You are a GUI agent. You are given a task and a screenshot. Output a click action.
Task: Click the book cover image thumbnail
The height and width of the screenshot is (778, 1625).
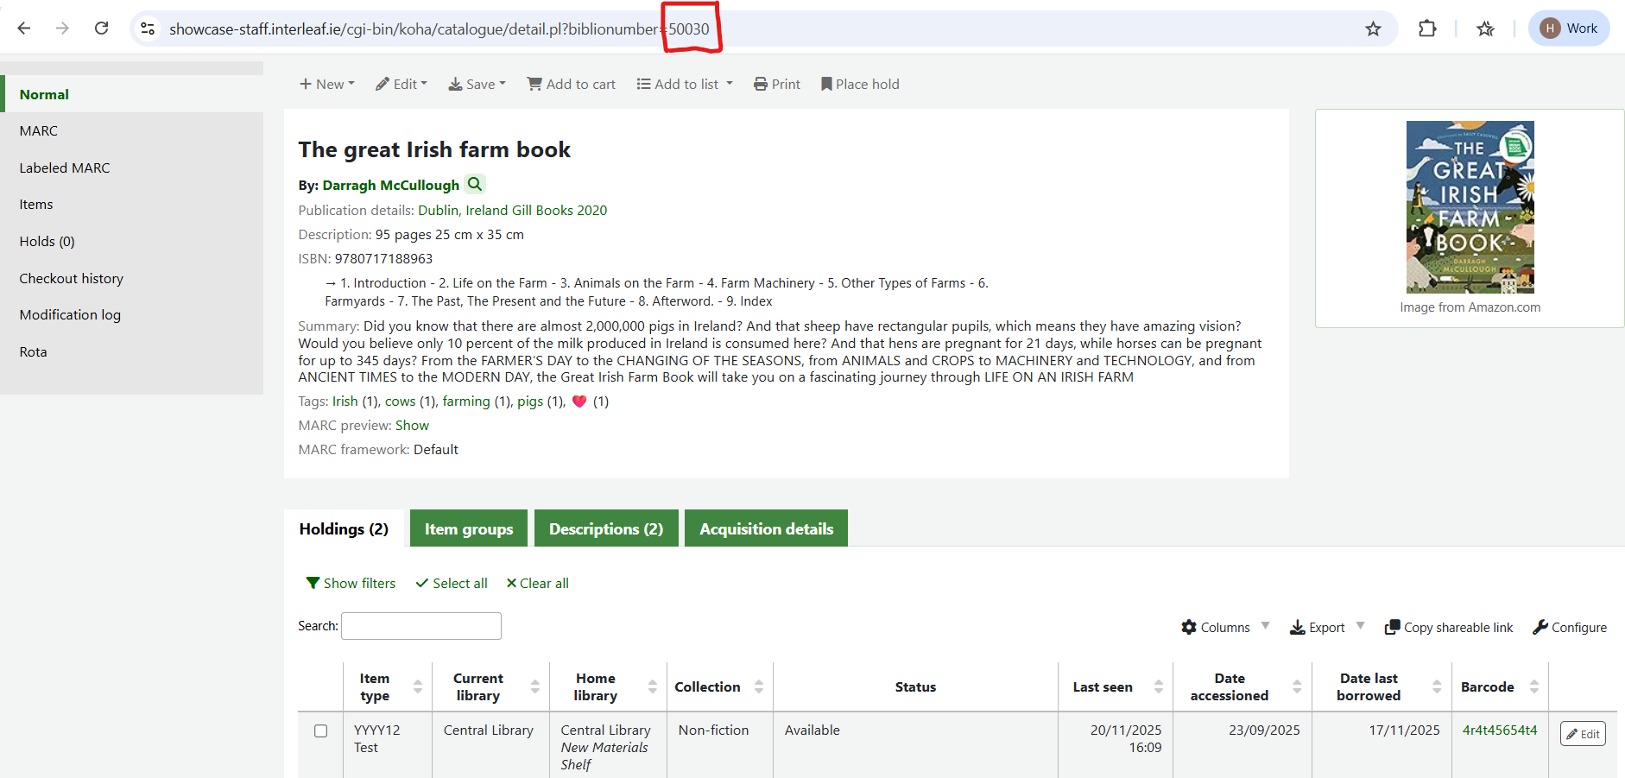click(1470, 207)
